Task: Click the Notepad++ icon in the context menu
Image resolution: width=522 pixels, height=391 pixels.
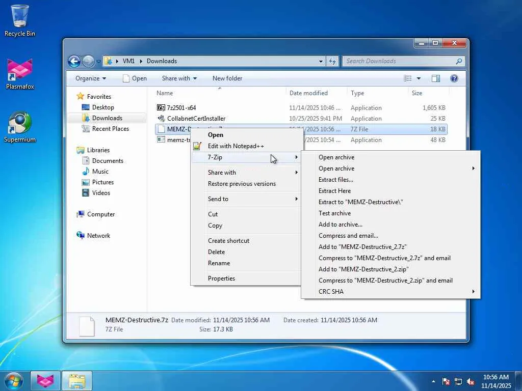Action: (197, 146)
